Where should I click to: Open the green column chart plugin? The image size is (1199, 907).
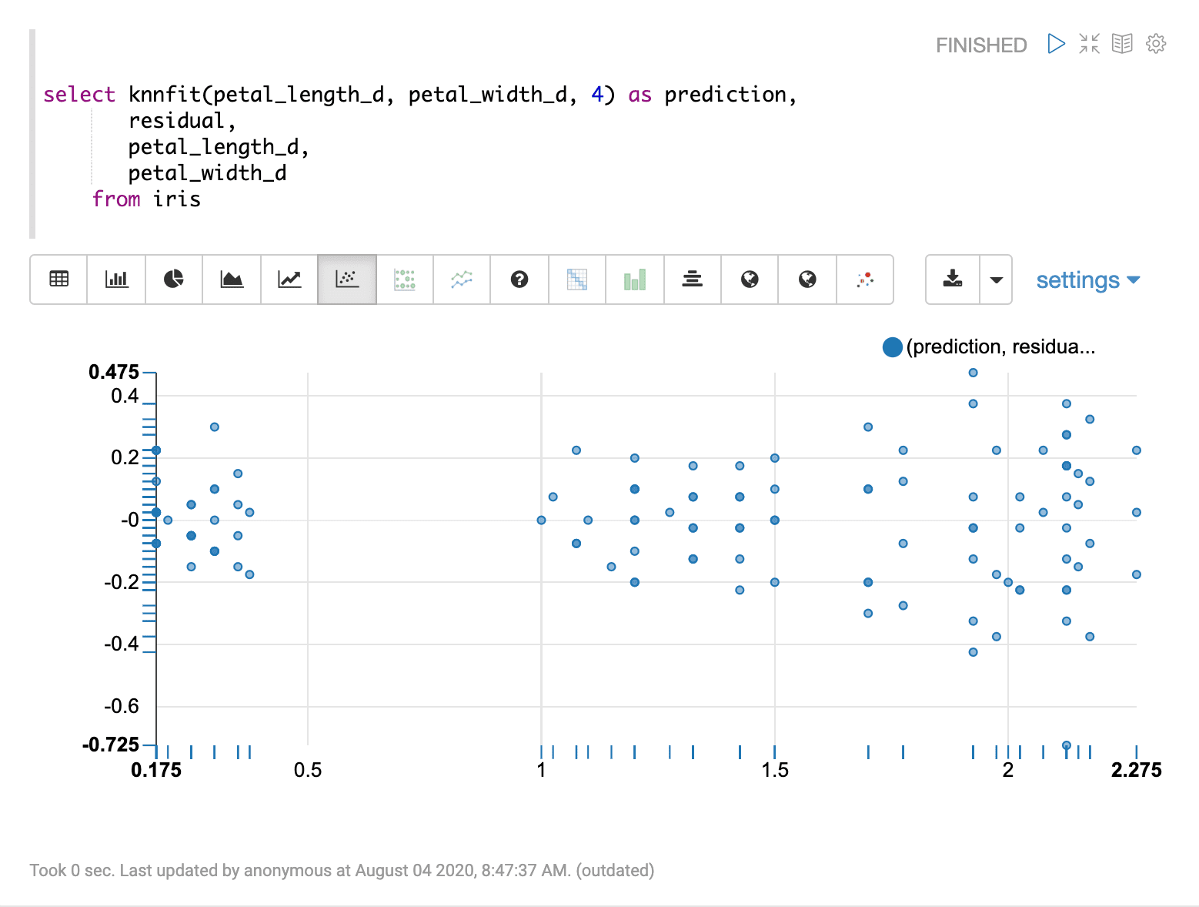tap(634, 279)
